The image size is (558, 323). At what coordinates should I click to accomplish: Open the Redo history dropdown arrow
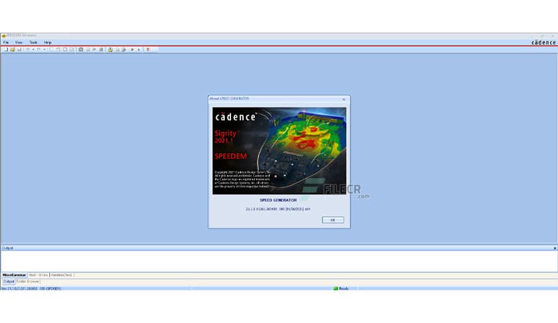(45, 49)
